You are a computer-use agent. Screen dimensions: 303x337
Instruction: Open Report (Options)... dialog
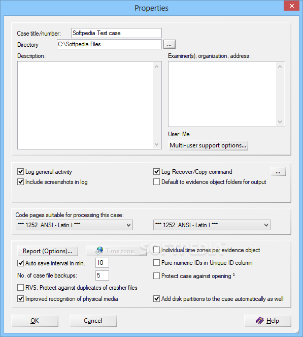pyautogui.click(x=48, y=251)
